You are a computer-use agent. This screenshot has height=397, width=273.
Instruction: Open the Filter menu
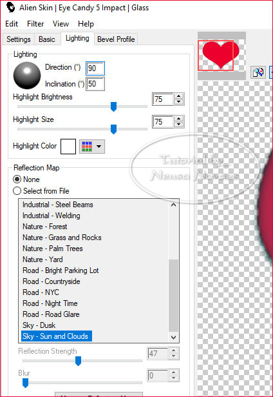35,24
